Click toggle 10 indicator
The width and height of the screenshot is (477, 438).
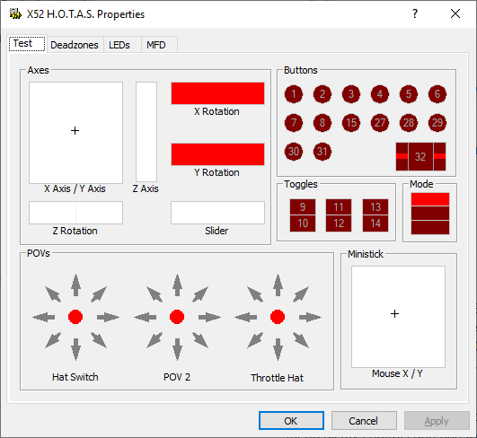pos(303,223)
